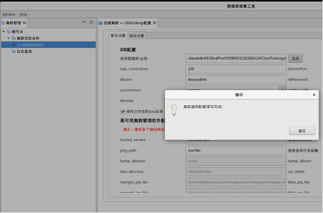The image size is (323, 213).
Task: Minimize the 集群管理 panel
Action: [x=84, y=23]
